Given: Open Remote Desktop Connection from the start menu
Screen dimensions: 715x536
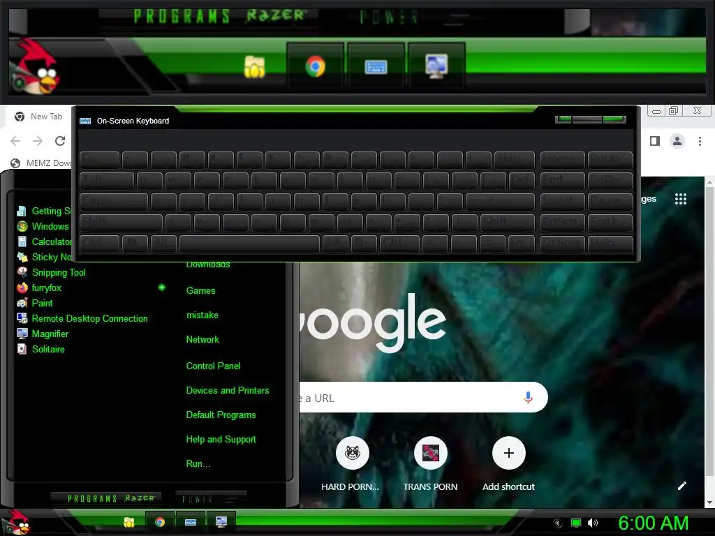Looking at the screenshot, I should tap(82, 318).
